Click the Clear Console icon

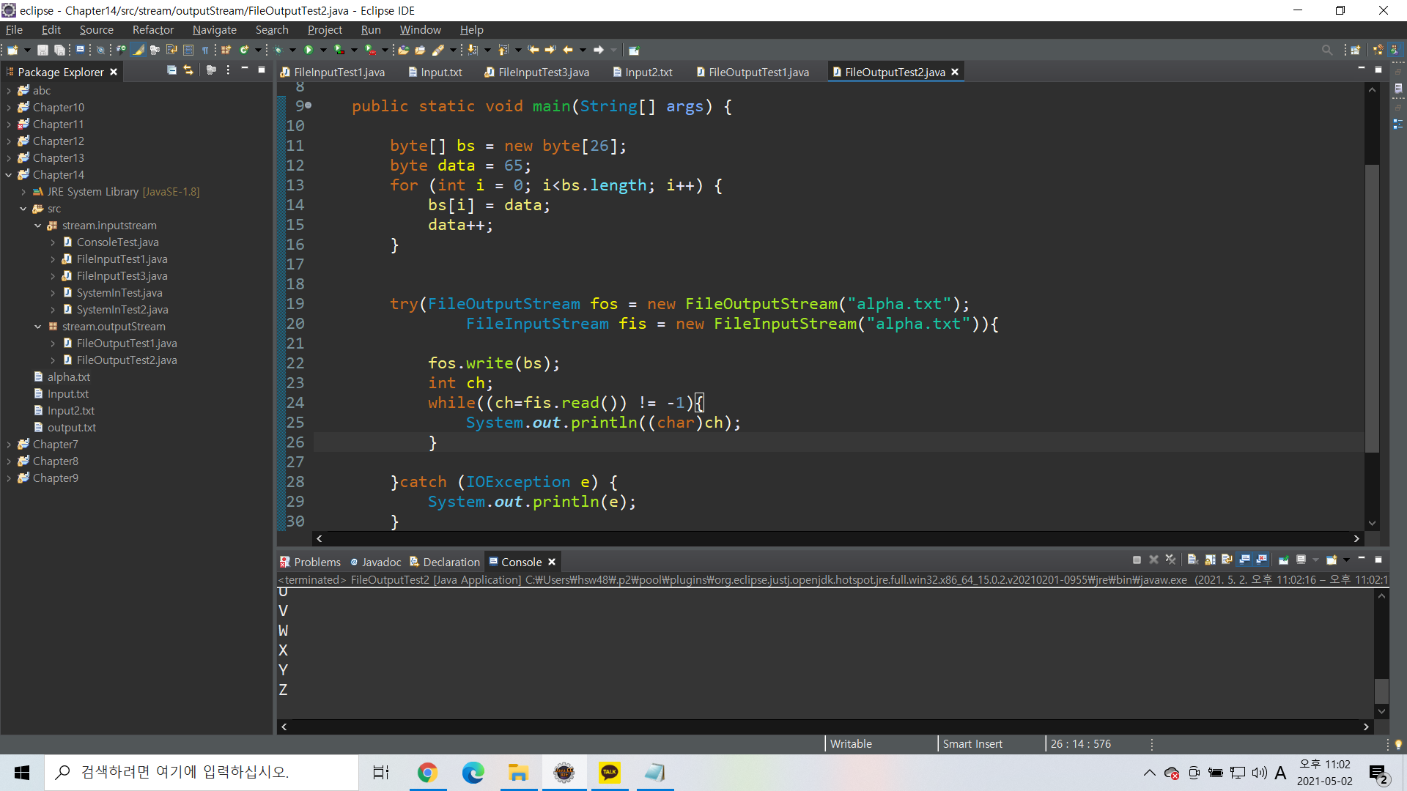(x=1192, y=560)
